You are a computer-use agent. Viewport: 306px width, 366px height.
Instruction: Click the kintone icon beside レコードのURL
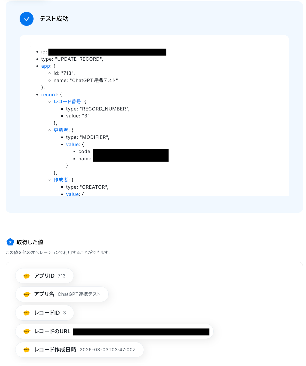coord(27,331)
